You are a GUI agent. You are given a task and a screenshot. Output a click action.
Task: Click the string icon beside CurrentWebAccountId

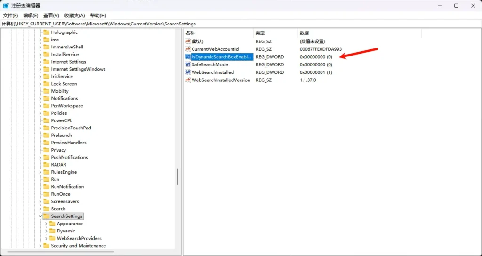point(188,49)
